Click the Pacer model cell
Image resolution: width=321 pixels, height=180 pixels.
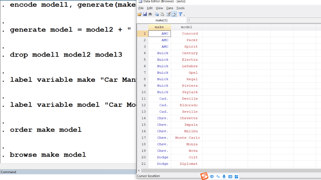187,40
